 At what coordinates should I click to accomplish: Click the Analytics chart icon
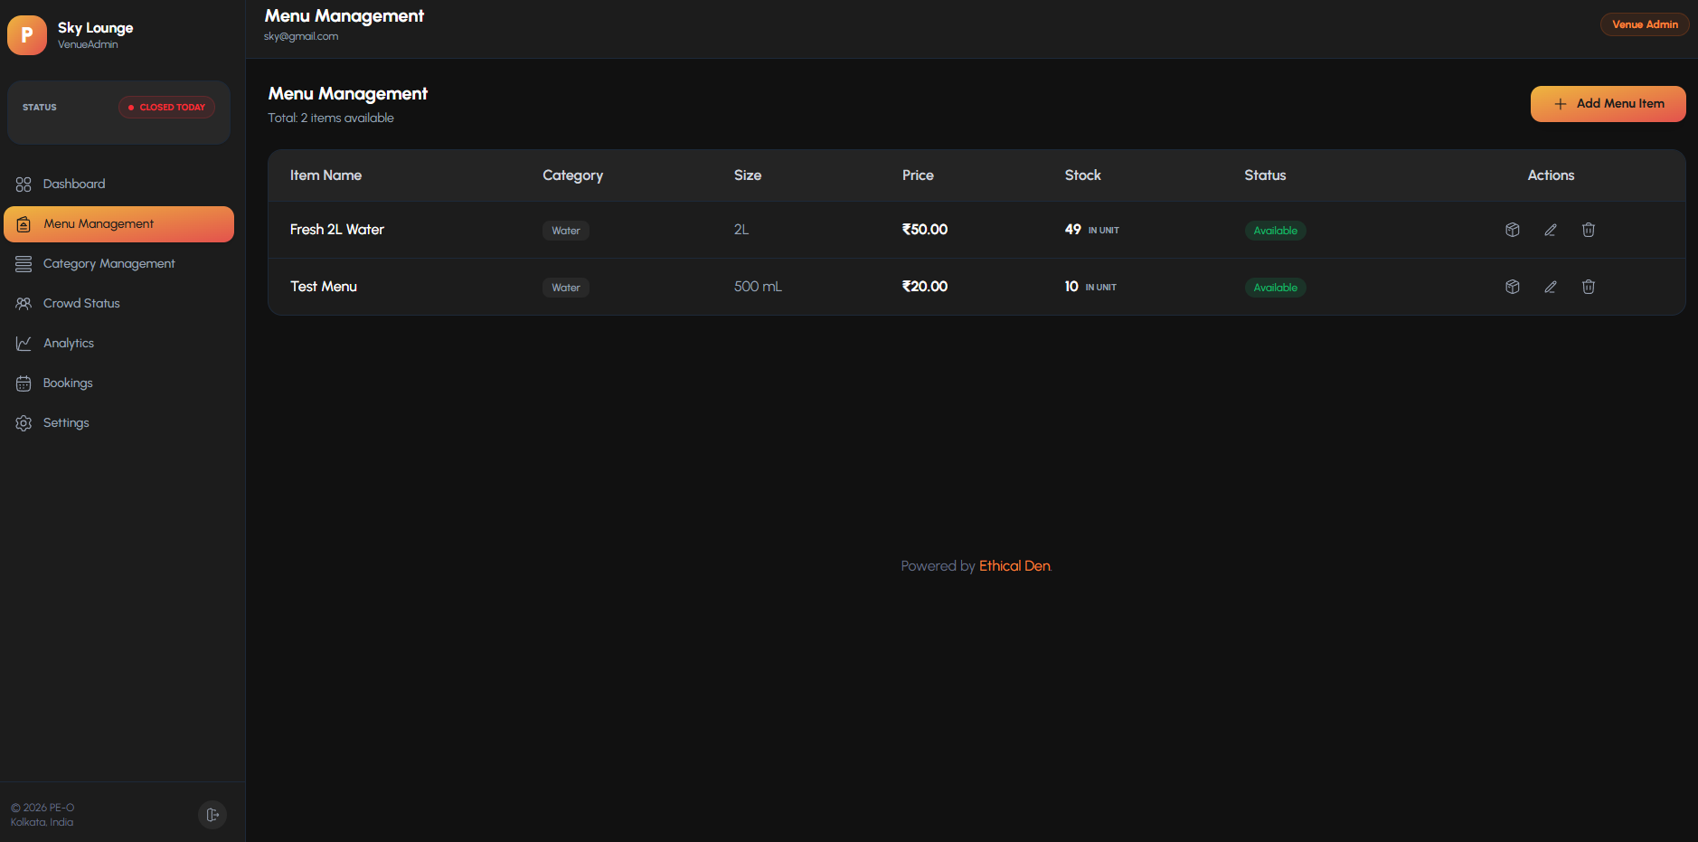point(24,344)
